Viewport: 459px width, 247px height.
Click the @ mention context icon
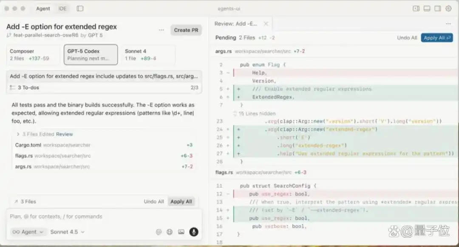pyautogui.click(x=159, y=232)
